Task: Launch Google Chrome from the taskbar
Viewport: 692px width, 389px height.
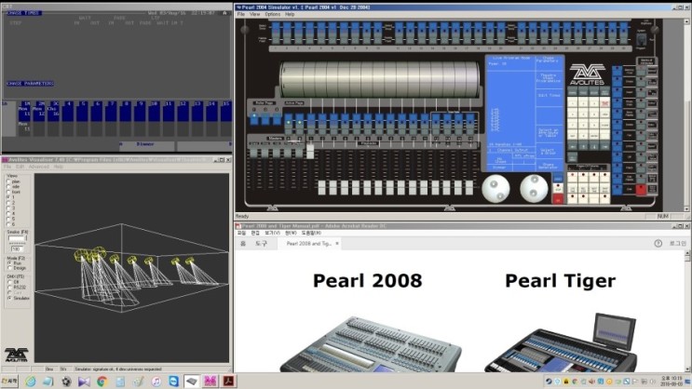Action: pyautogui.click(x=102, y=382)
